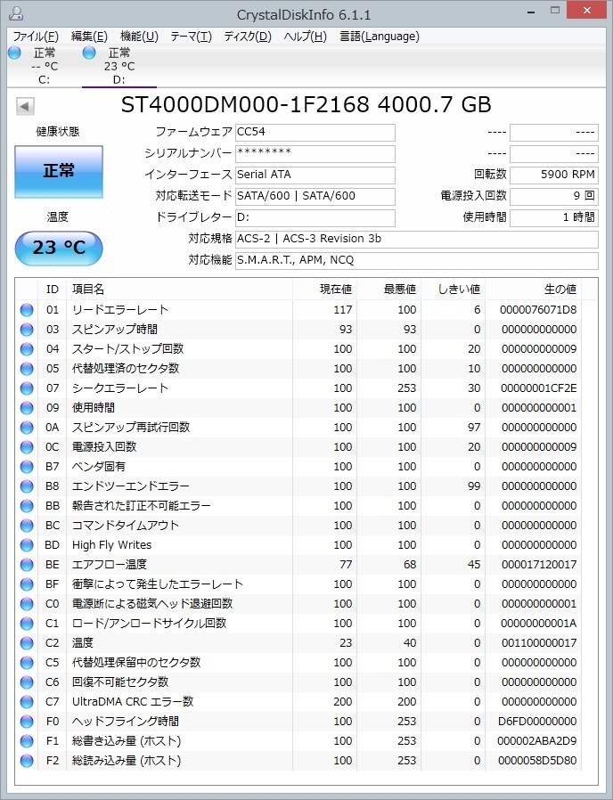Click the power-on hours field 1 時間
Viewport: 613px width, 800px height.
click(x=554, y=218)
